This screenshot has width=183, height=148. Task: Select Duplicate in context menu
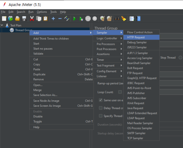click(x=62, y=74)
